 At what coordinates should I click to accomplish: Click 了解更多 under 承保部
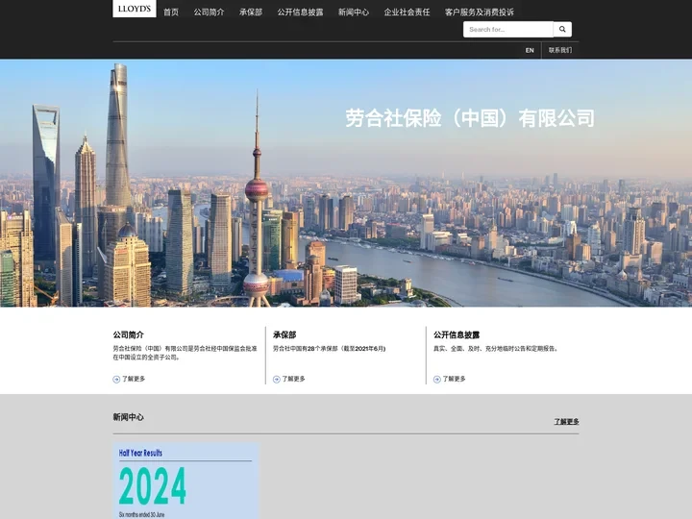293,379
